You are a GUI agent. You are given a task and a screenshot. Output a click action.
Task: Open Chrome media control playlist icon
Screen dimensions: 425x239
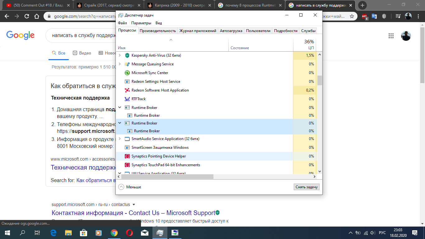coord(398,16)
